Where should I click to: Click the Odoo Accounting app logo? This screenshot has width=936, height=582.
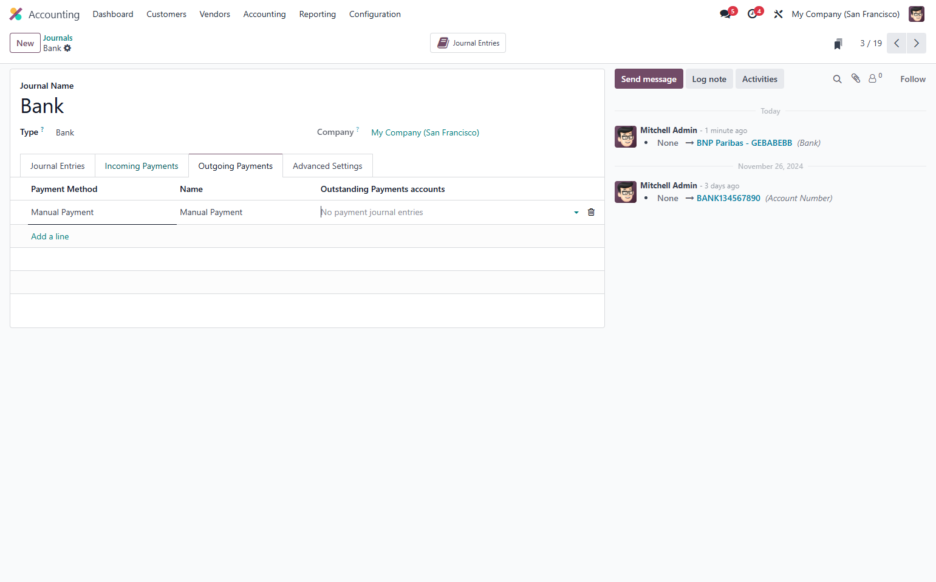16,14
